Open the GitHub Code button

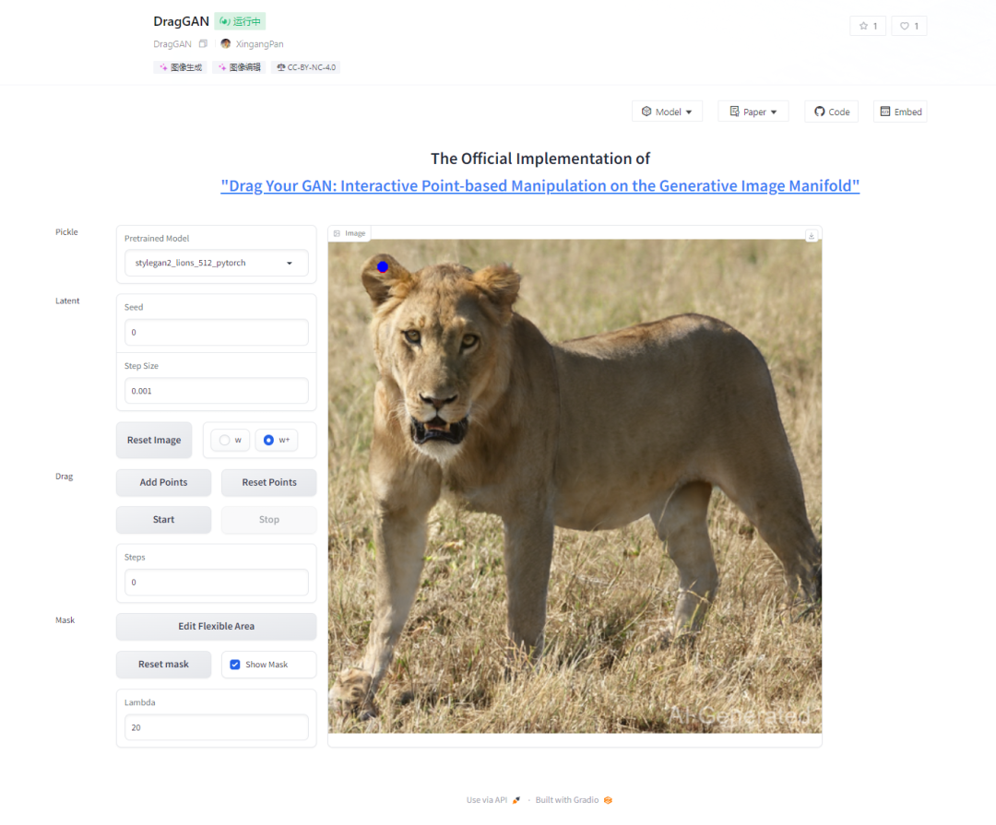tap(831, 112)
